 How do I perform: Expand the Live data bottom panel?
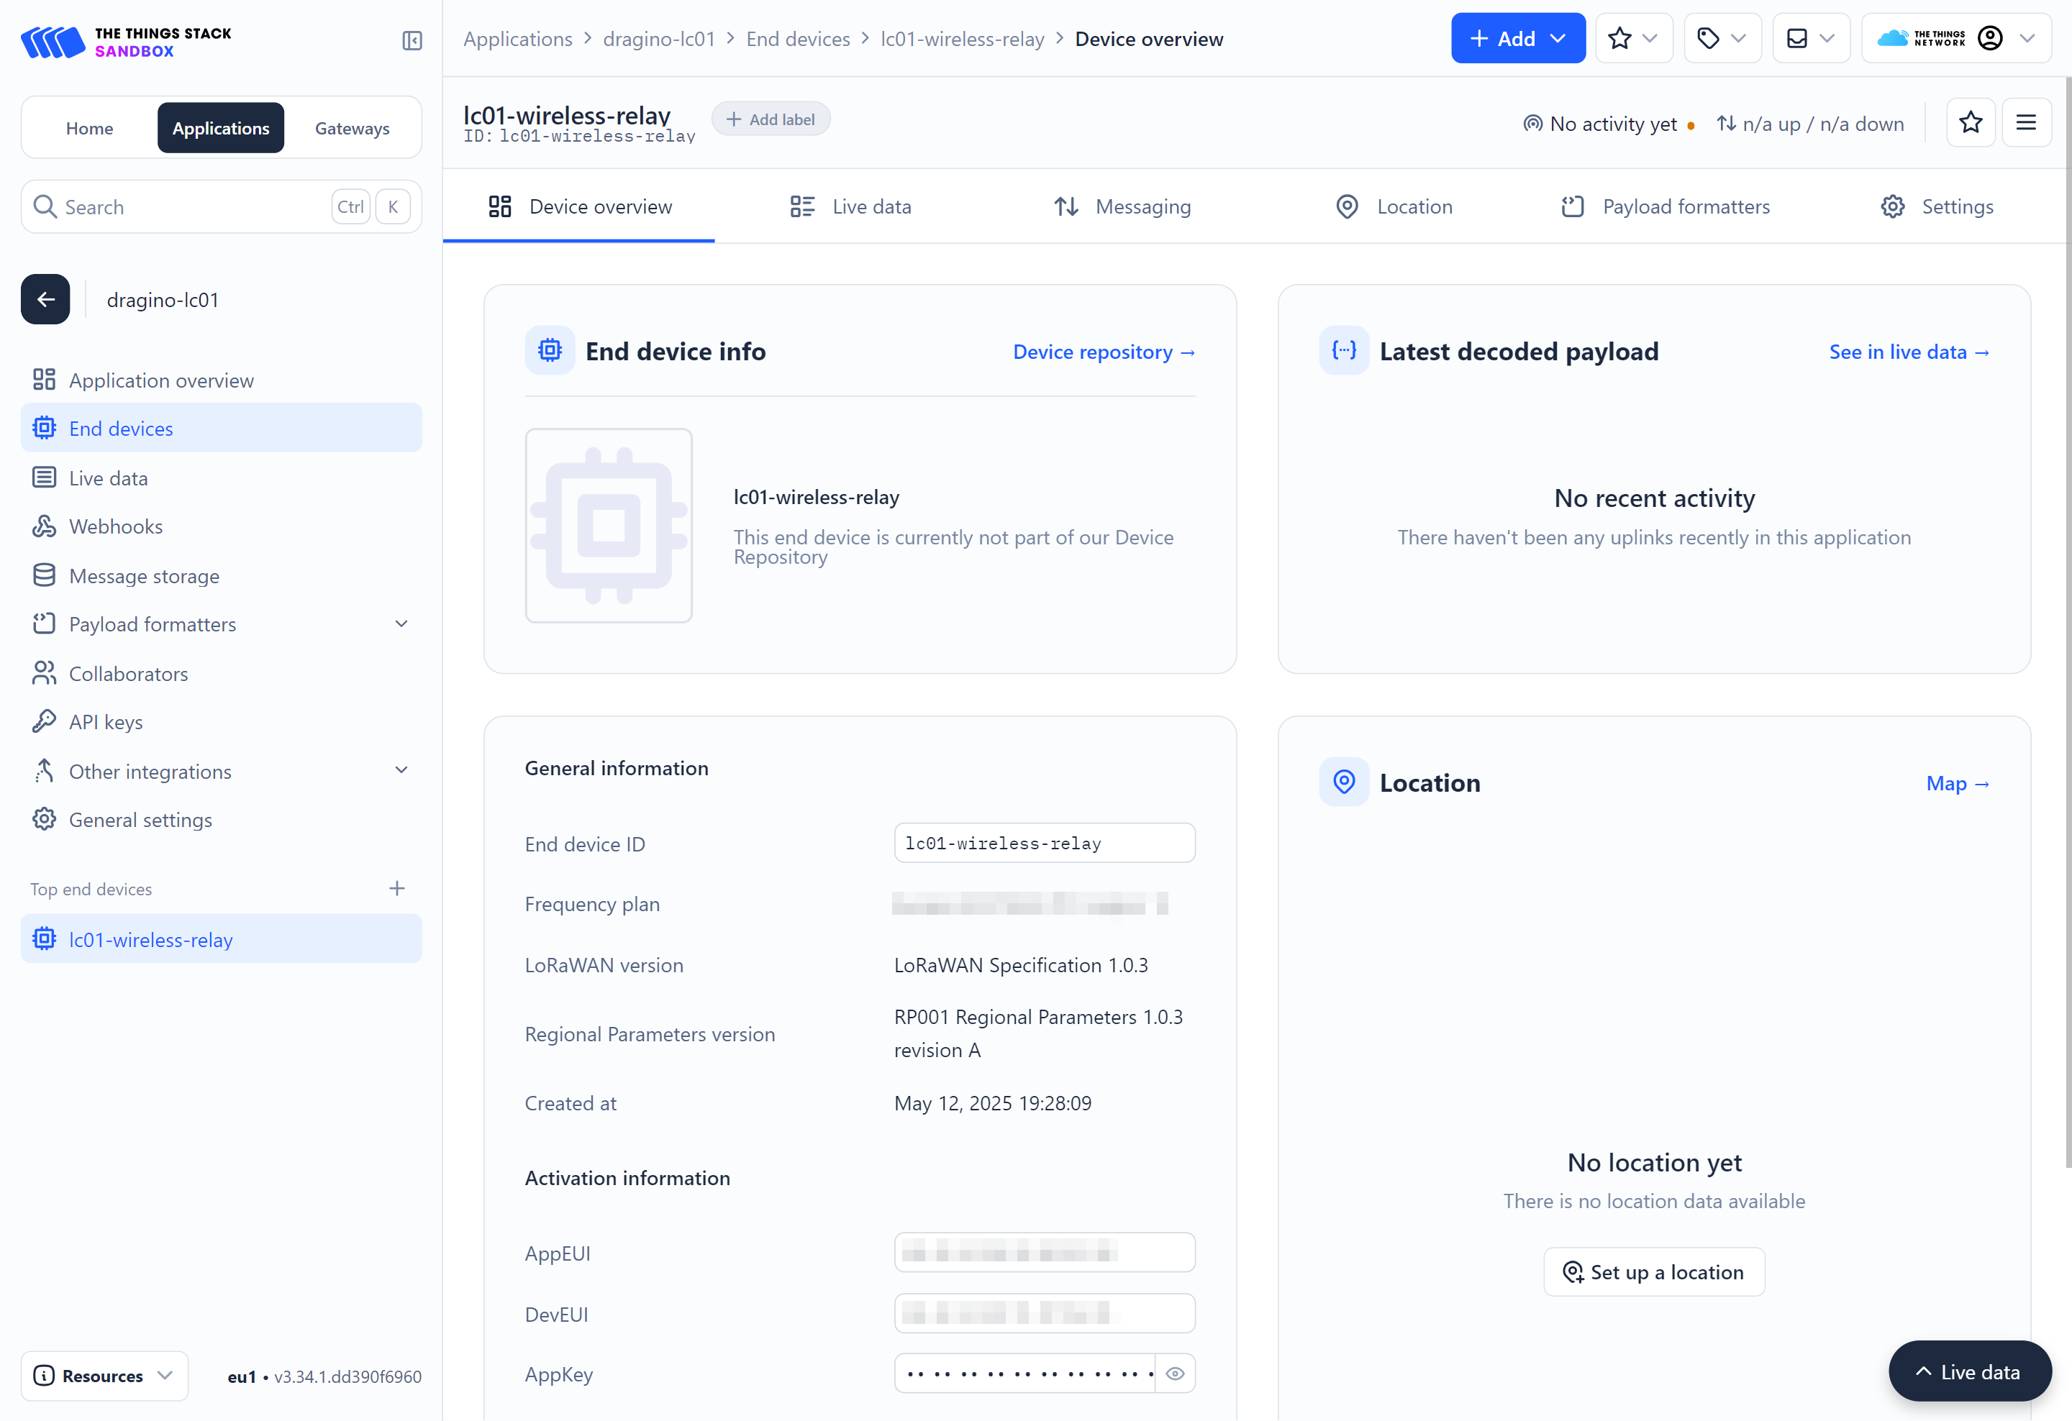pos(1968,1371)
